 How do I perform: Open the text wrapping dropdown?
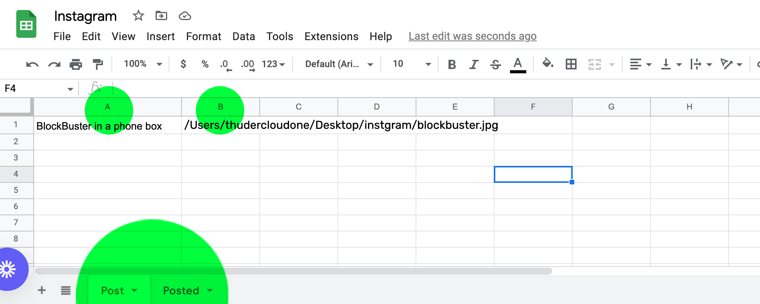tap(701, 64)
